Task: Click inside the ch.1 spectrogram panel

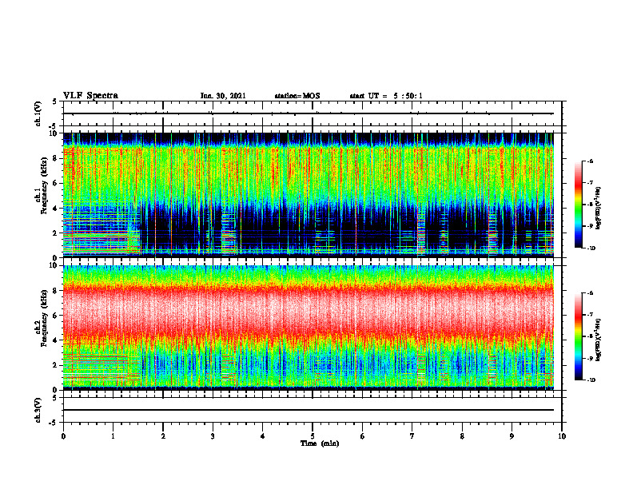Action: 309,195
